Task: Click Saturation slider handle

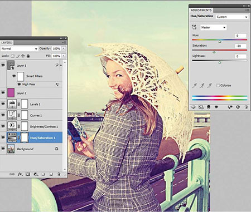Action: tap(214, 52)
